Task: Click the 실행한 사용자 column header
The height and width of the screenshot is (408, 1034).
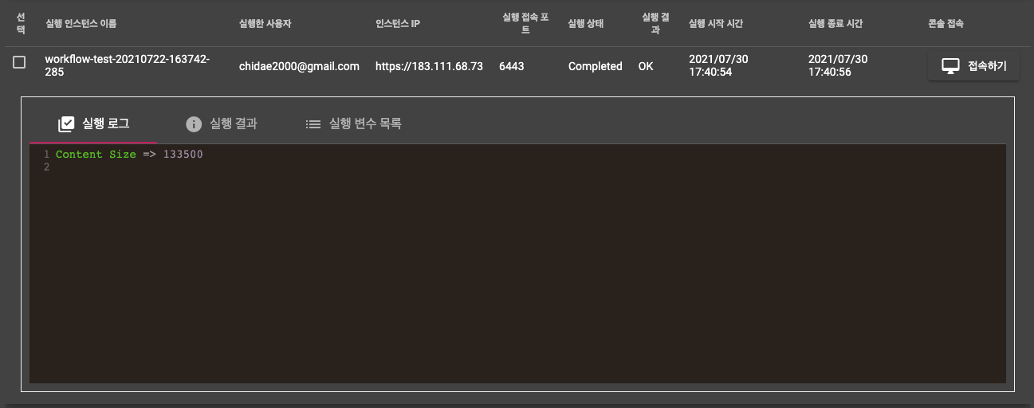Action: (x=265, y=23)
